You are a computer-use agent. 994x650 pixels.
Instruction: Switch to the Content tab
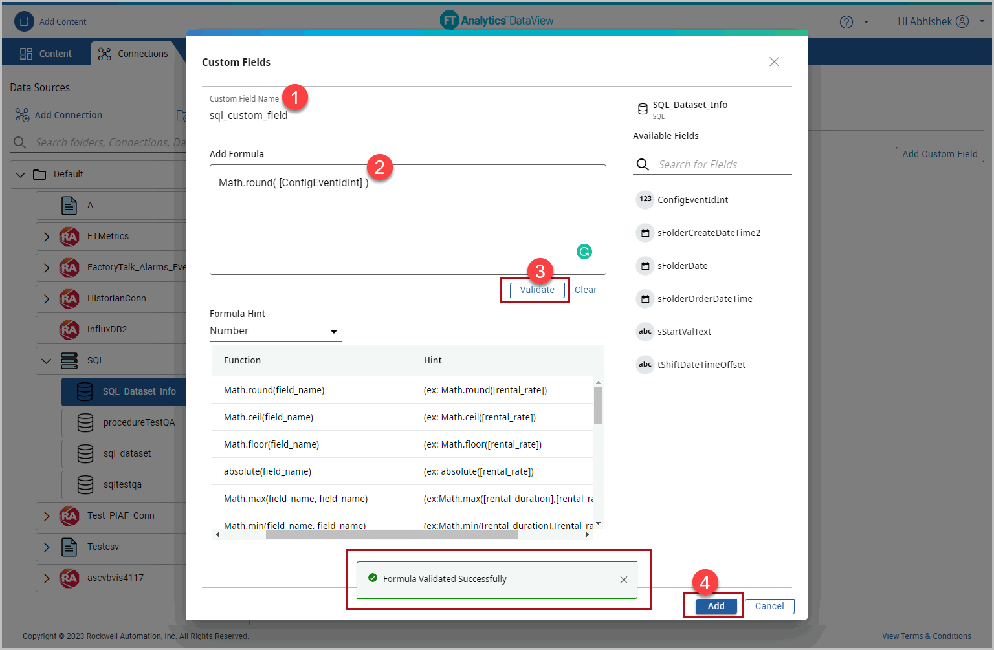[x=46, y=54]
